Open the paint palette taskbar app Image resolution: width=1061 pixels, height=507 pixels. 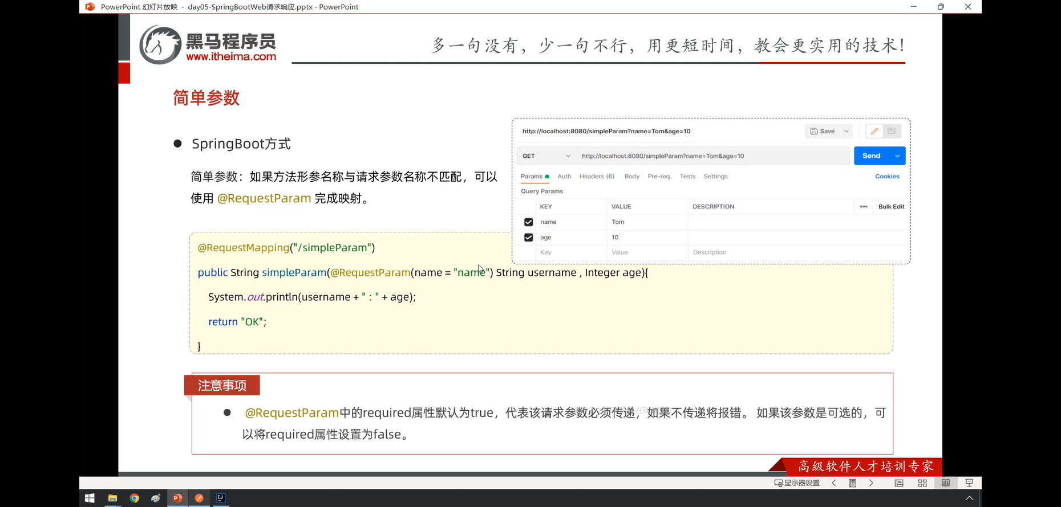click(156, 498)
